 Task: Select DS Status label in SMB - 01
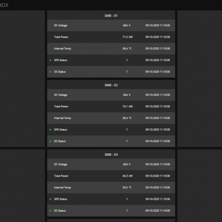60,72
